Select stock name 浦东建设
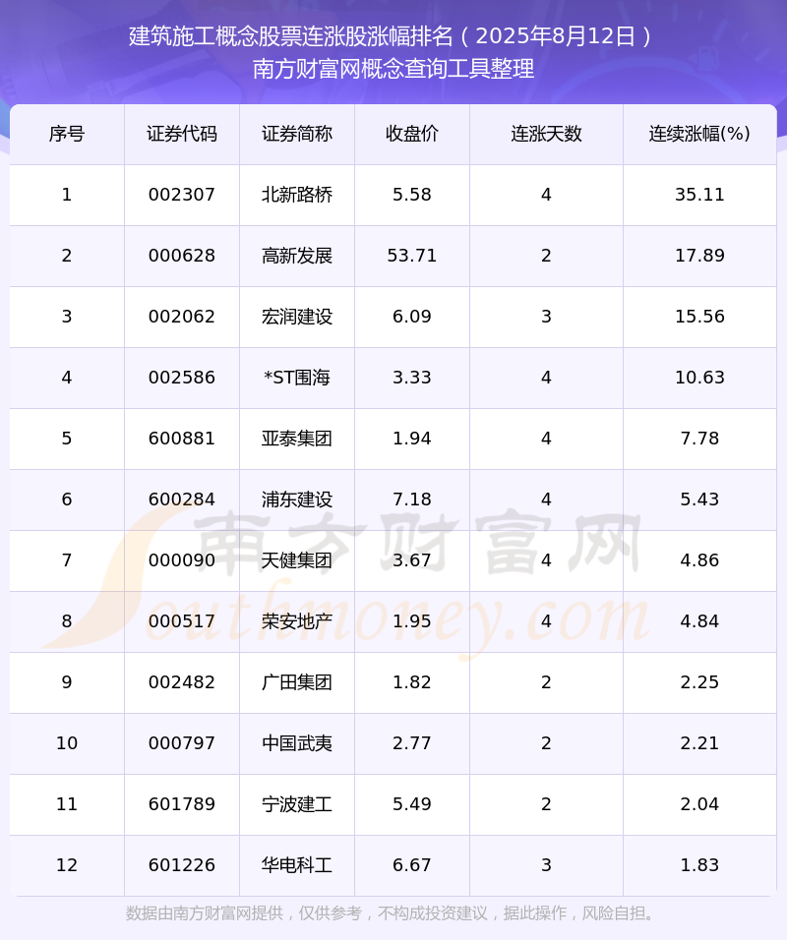Screen dimensions: 787x940 pyautogui.click(x=297, y=499)
